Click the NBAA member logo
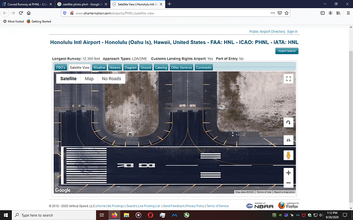Image resolution: width=353 pixels, height=220 pixels. (259, 205)
